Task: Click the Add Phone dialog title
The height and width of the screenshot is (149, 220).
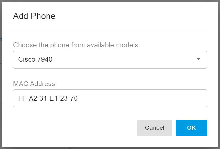Action: click(x=34, y=16)
